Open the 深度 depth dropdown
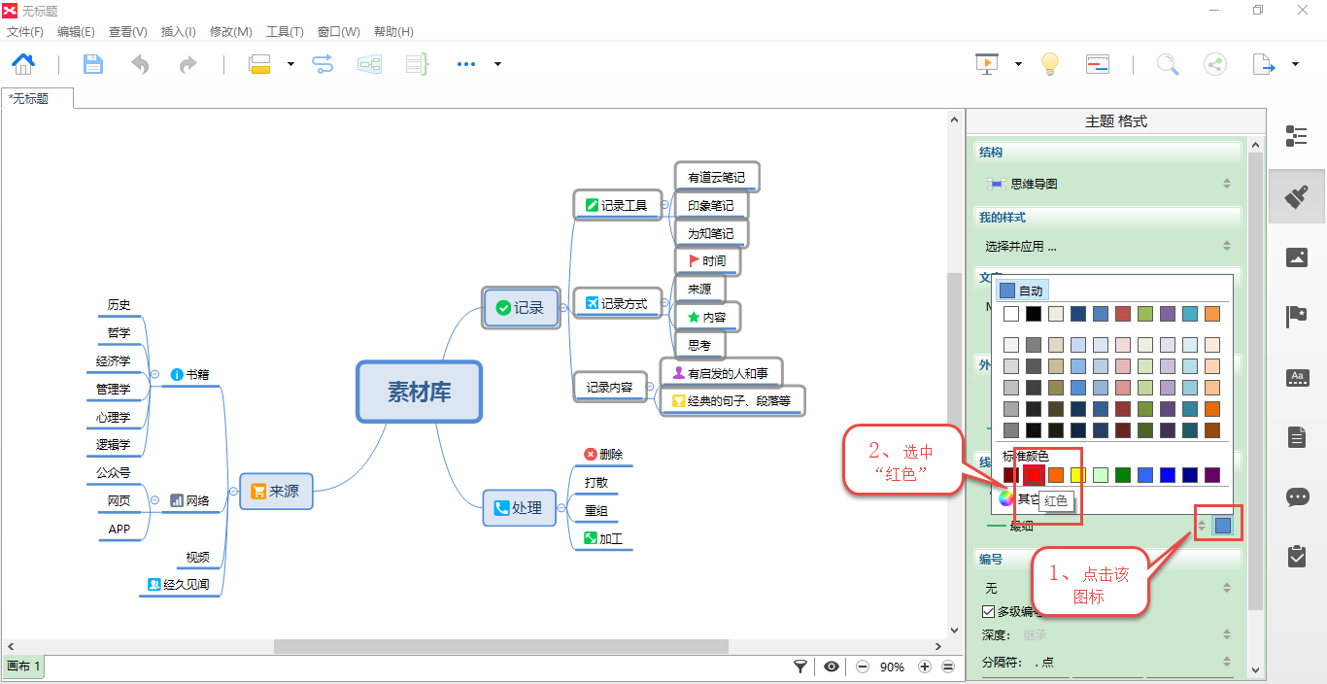The height and width of the screenshot is (684, 1327). point(1129,634)
